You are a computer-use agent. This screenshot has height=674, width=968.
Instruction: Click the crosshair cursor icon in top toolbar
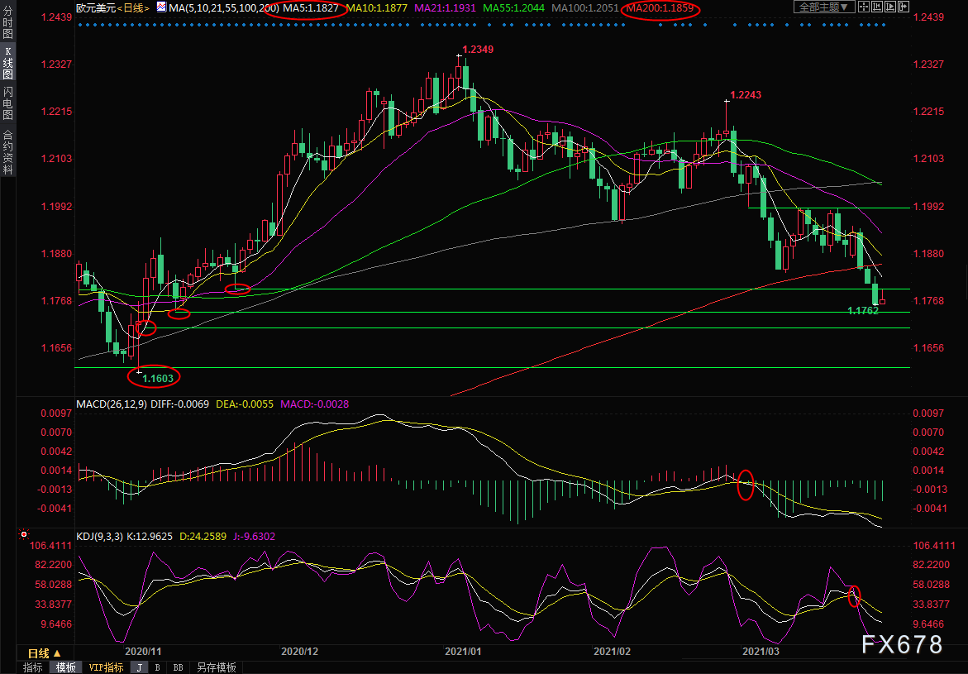click(x=863, y=7)
